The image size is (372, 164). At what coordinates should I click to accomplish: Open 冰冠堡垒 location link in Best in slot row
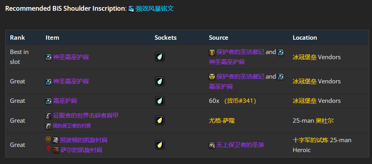(305, 57)
